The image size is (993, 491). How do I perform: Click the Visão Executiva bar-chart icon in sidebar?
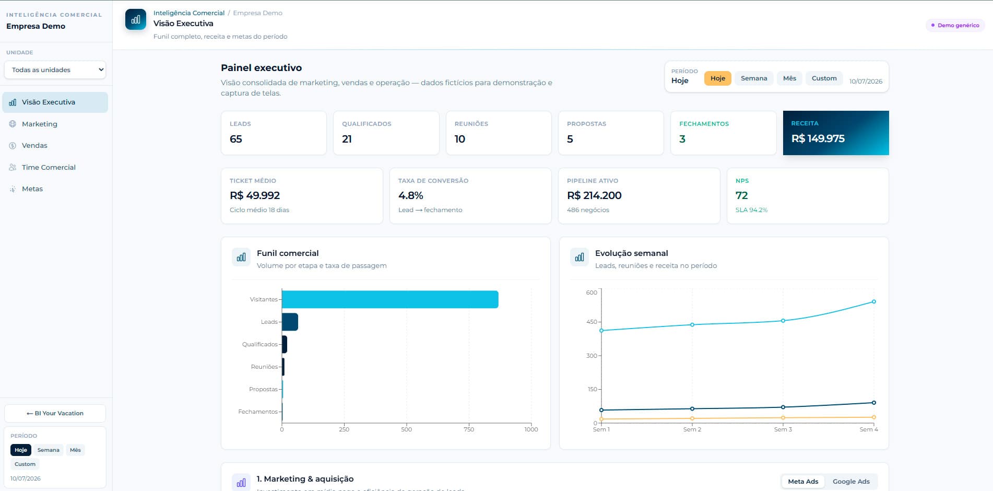13,102
